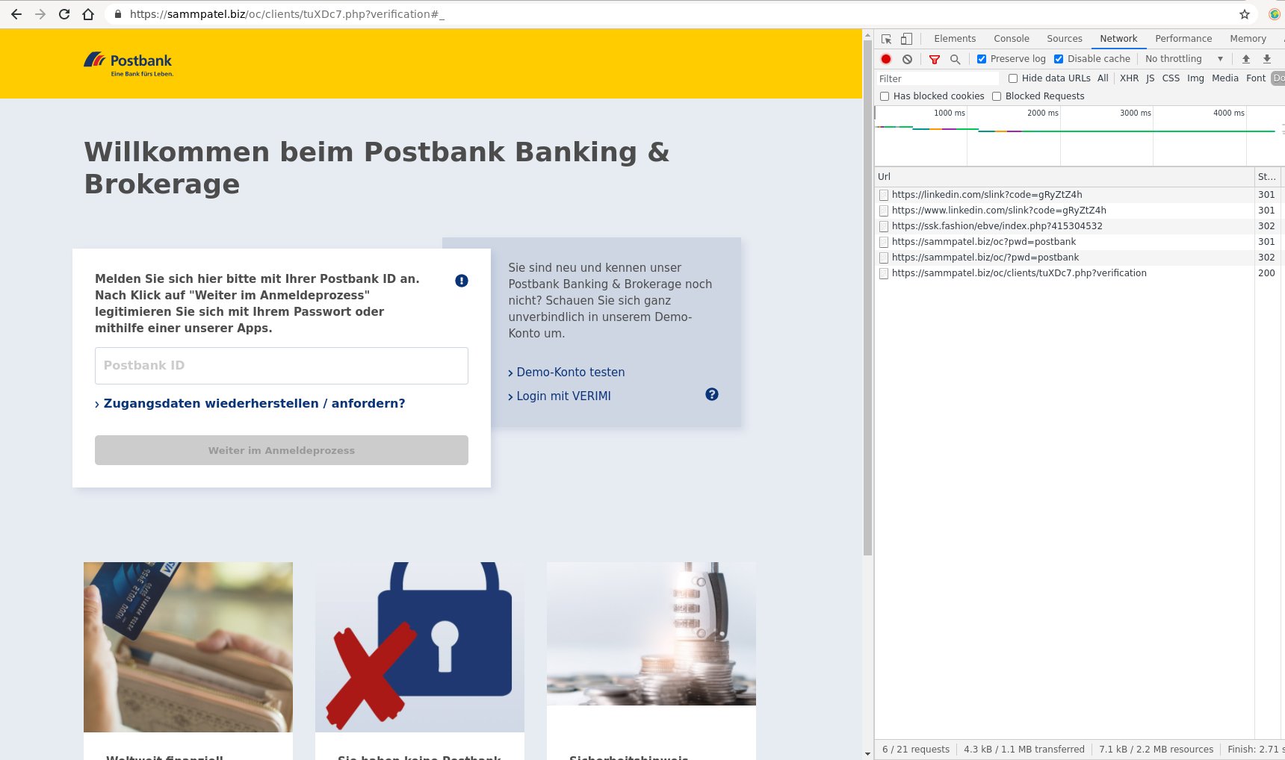This screenshot has height=760, width=1285.
Task: Enable Hide data URLs checkbox
Action: coord(1013,78)
